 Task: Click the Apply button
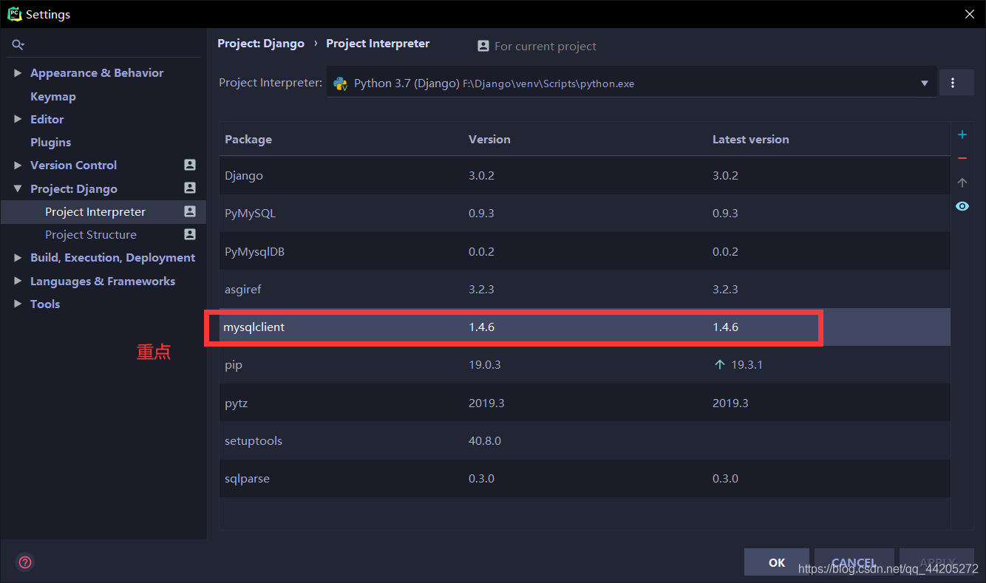tap(936, 562)
